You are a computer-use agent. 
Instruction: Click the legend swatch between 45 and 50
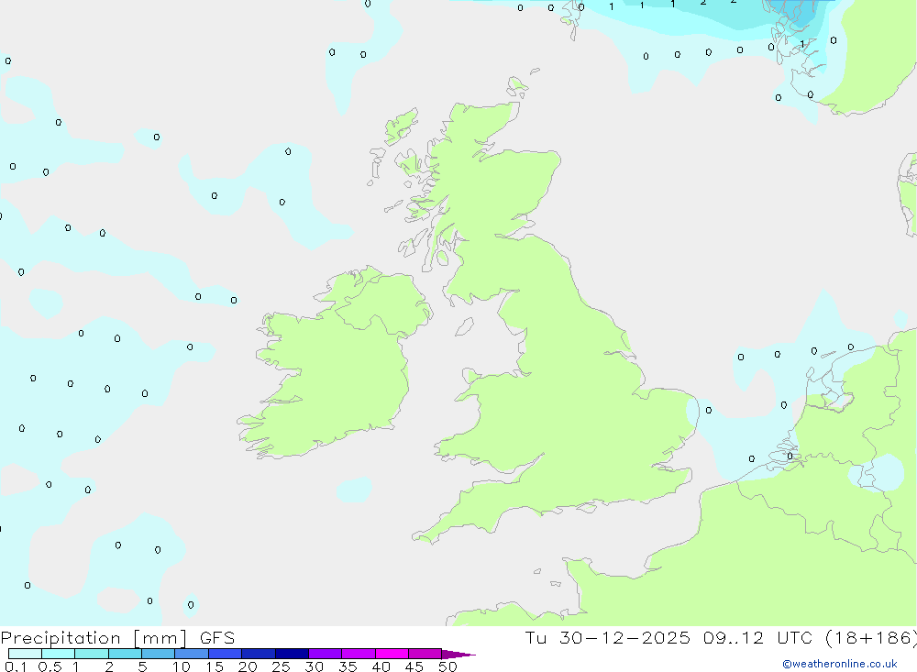425,654
